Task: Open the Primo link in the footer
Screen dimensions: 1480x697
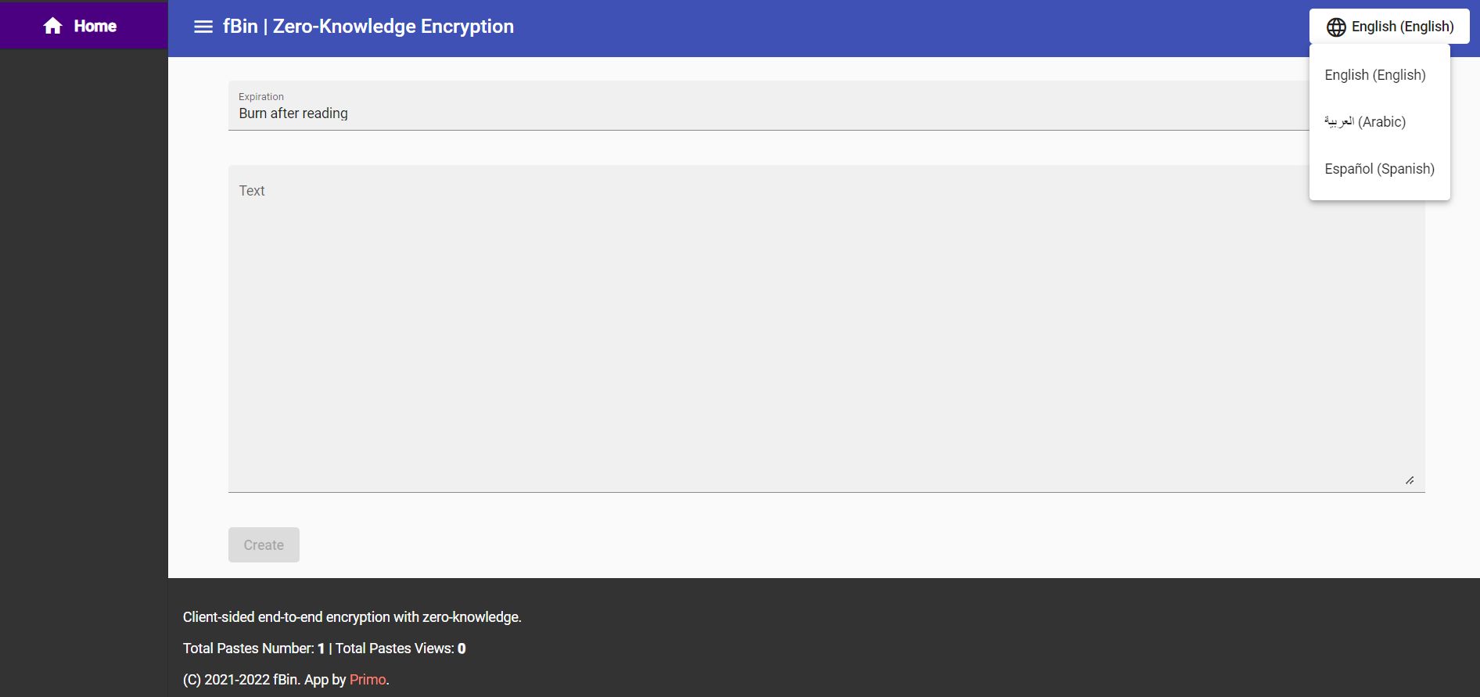Action: (368, 680)
